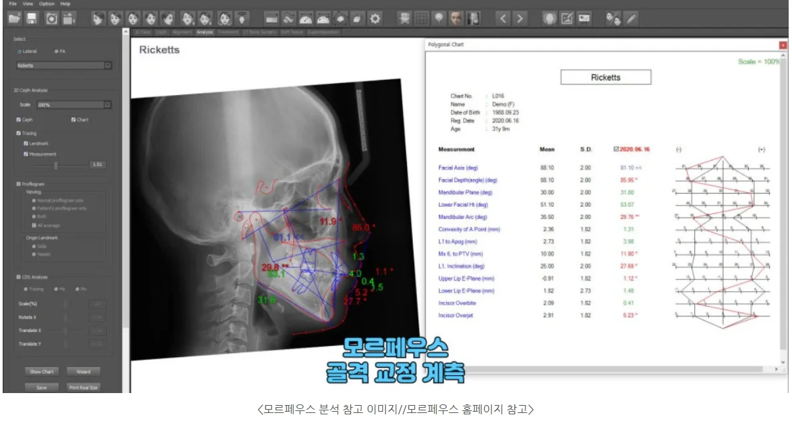Click the chart window's horizontal scrollbar
792x421 pixels.
tap(601, 369)
